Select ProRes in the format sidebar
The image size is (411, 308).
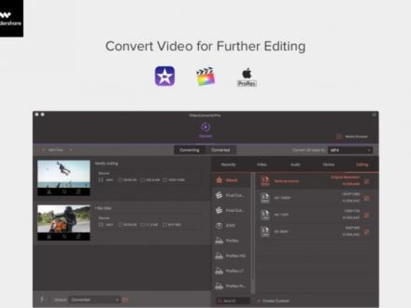pos(231,241)
